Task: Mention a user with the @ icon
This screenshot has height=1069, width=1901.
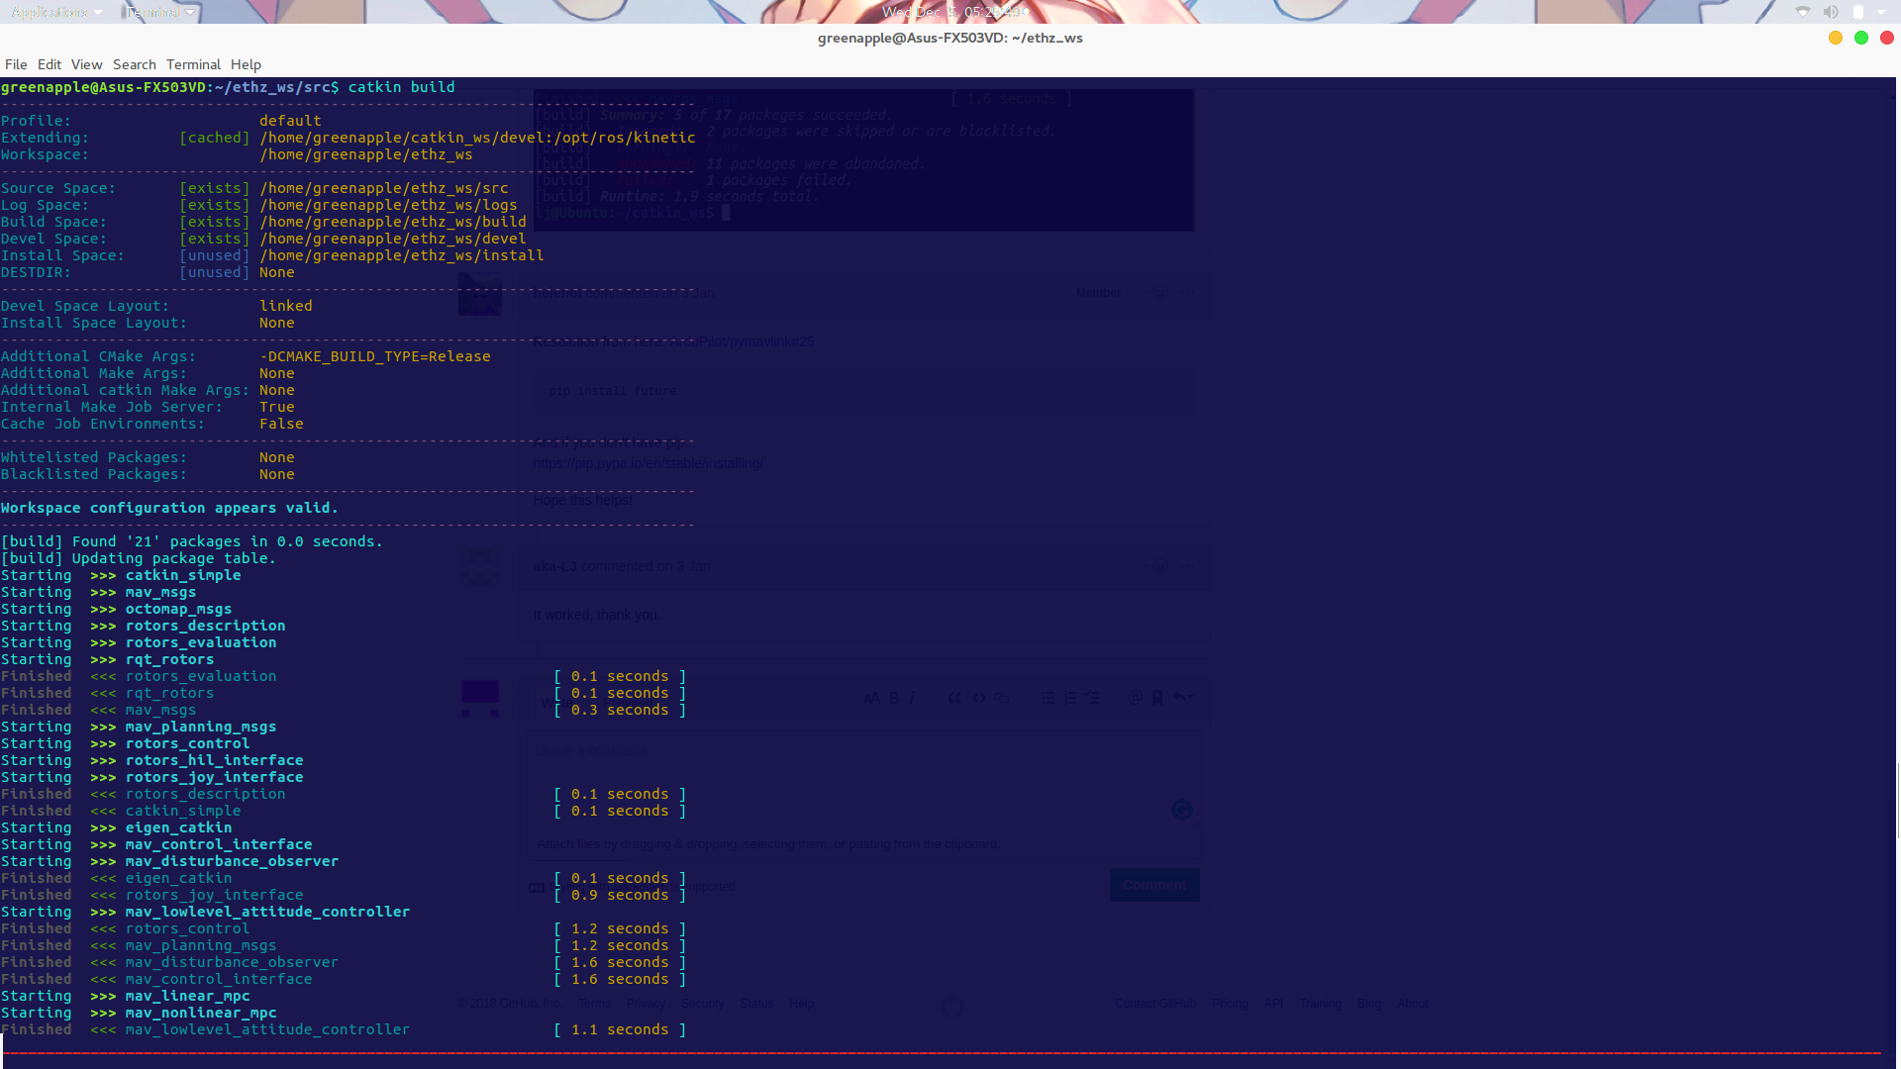Action: [x=1135, y=697]
